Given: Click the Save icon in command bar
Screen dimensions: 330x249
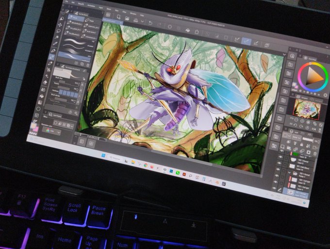Looking at the screenshot, I should 136,20.
